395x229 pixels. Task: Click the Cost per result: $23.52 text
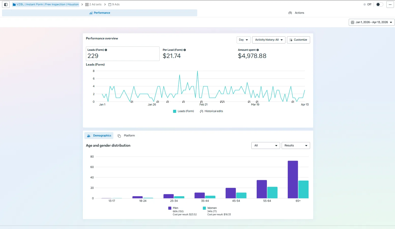[185, 215]
